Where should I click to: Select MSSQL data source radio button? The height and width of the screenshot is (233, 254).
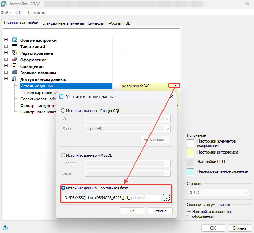tap(63, 155)
